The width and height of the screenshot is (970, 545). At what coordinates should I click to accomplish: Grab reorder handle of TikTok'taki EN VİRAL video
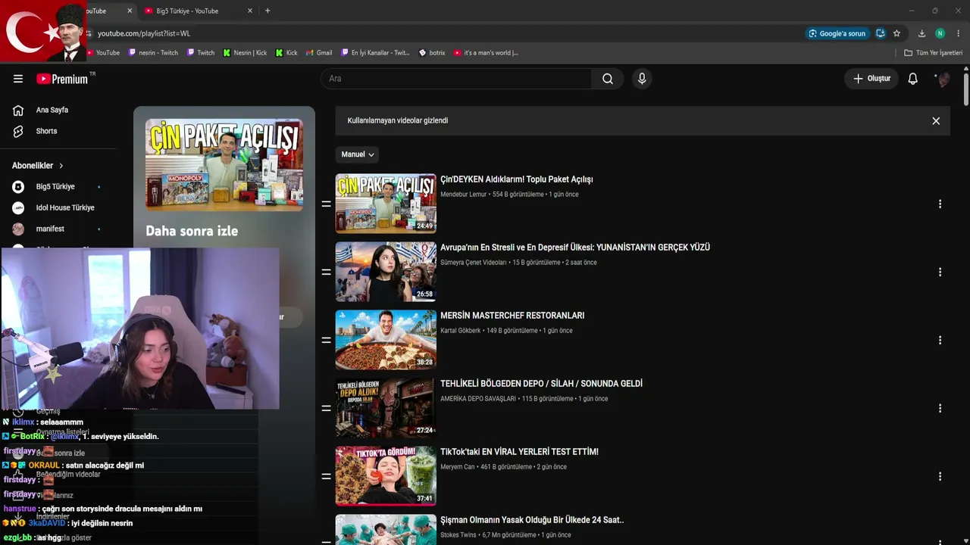327,476
